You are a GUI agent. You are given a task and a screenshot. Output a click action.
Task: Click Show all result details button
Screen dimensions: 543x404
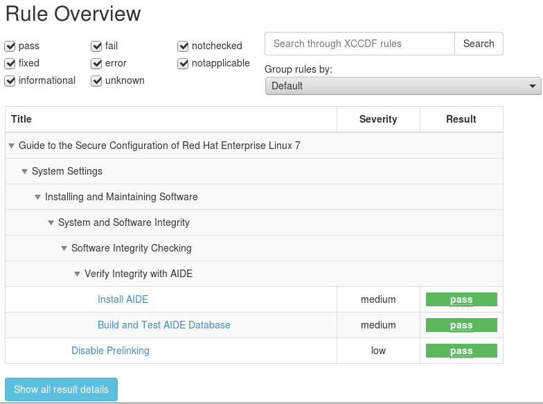[x=61, y=389]
